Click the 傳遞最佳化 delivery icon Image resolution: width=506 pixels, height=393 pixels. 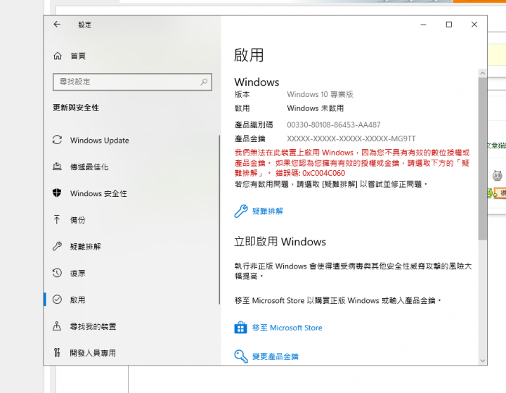click(x=57, y=167)
